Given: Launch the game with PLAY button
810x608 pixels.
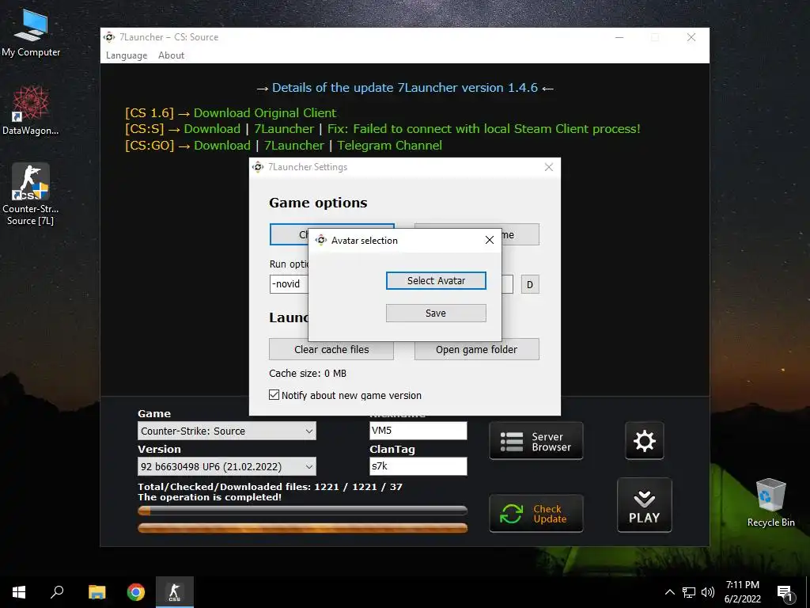Looking at the screenshot, I should [644, 505].
